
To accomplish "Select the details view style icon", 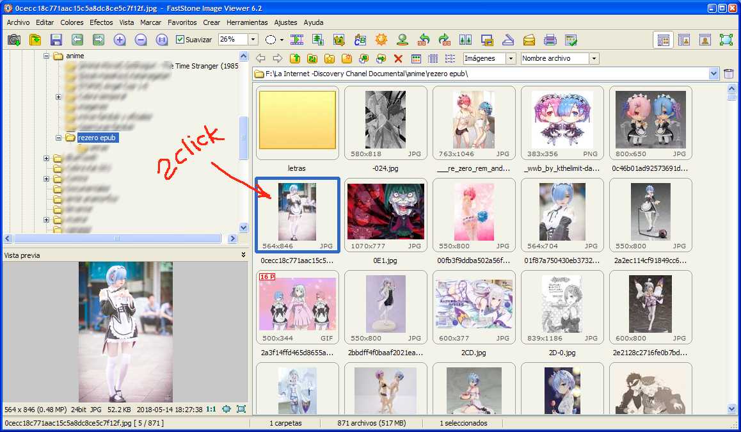I will [x=433, y=59].
